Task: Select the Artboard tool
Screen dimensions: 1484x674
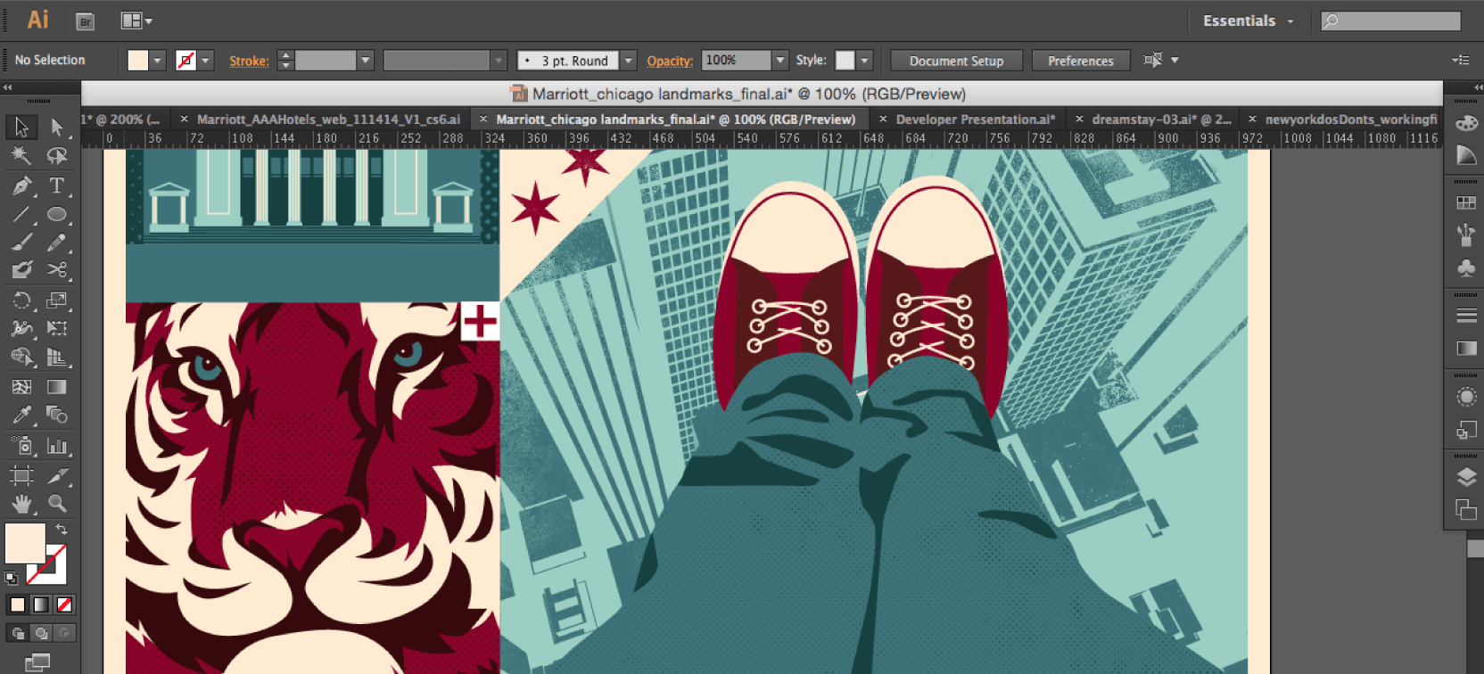Action: tap(21, 475)
